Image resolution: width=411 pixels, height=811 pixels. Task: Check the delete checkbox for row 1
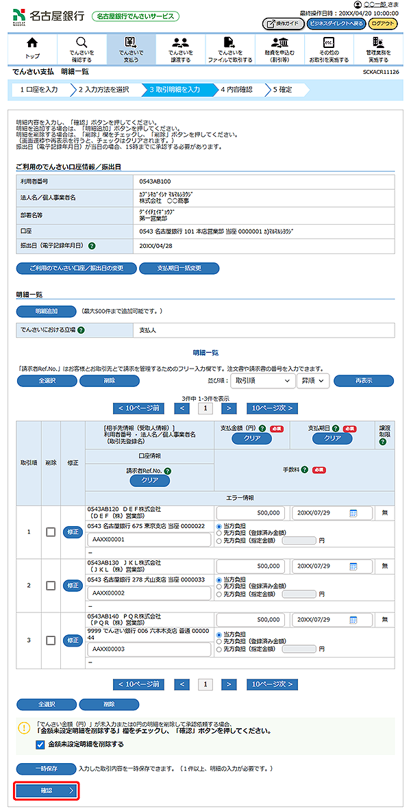coord(50,532)
